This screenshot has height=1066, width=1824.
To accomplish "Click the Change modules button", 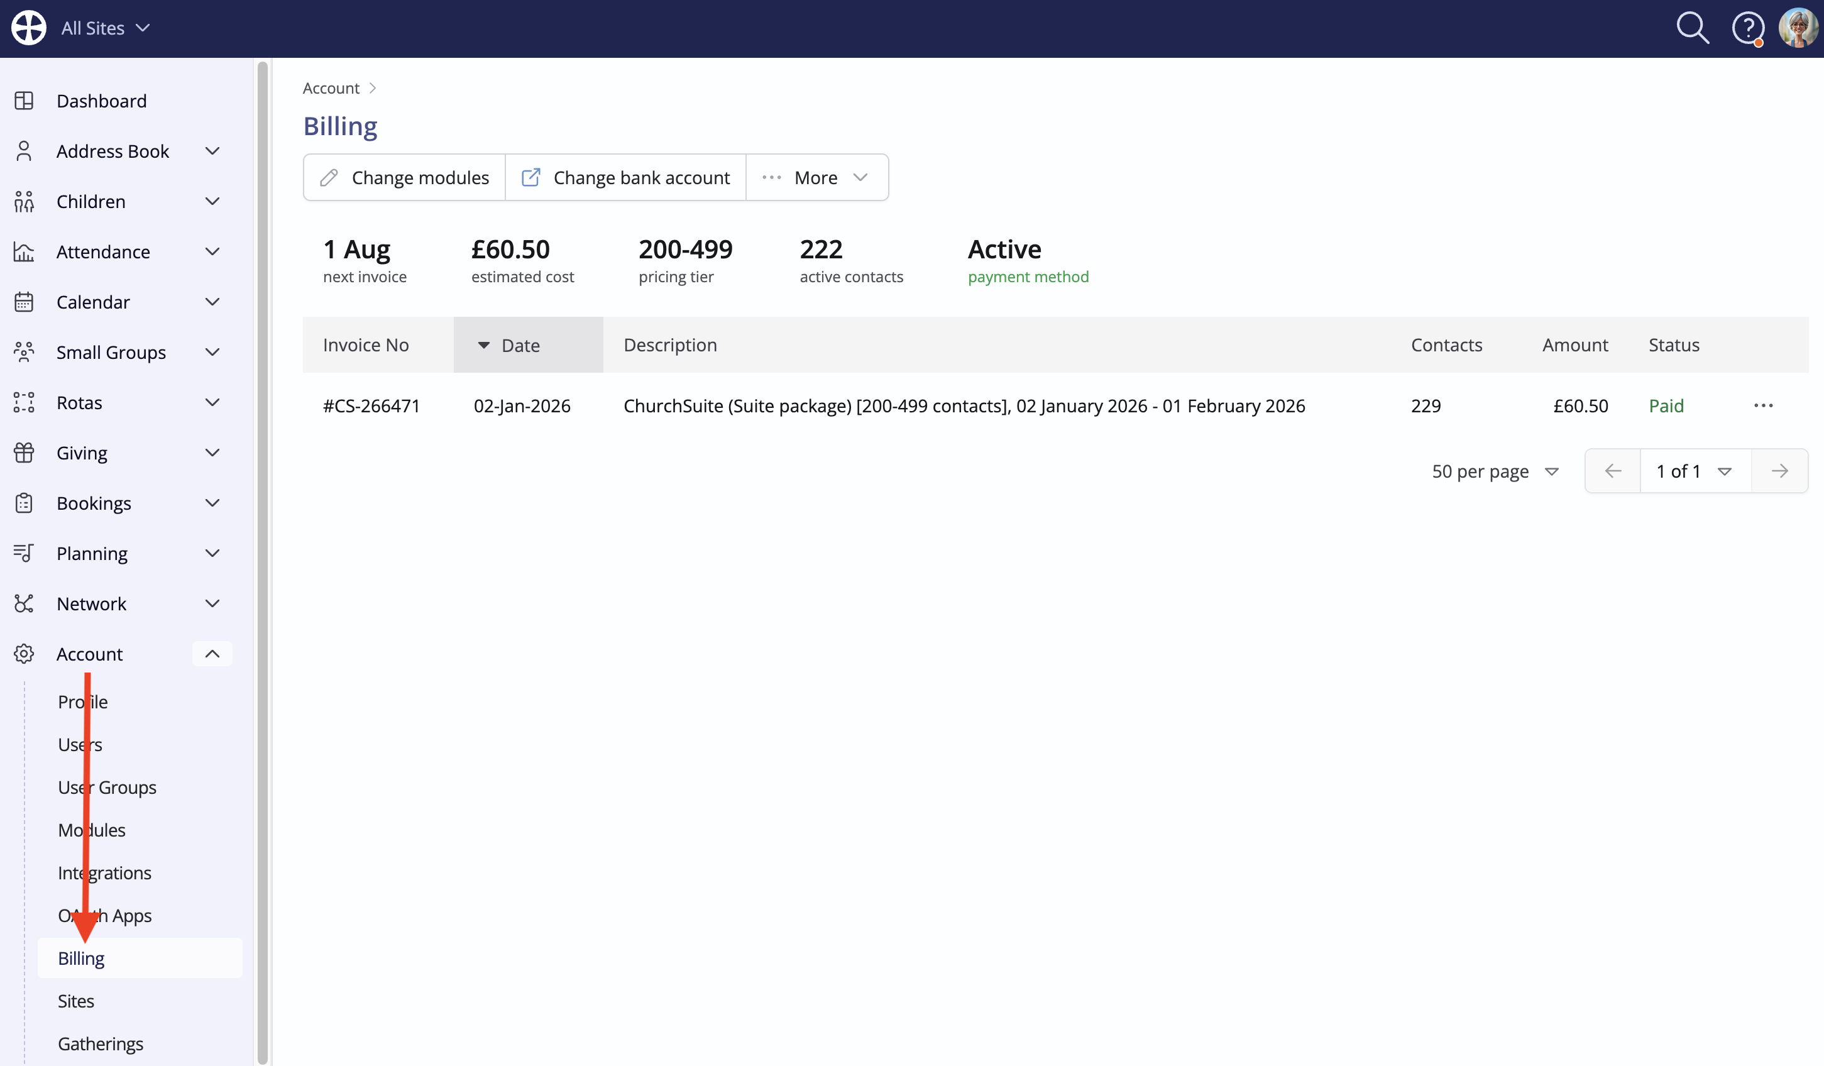I will coord(405,177).
